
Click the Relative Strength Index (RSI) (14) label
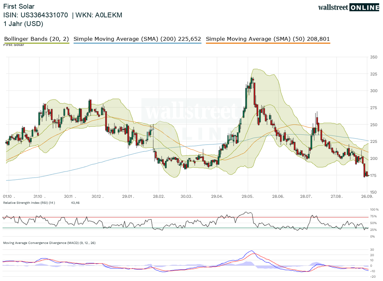coord(29,203)
